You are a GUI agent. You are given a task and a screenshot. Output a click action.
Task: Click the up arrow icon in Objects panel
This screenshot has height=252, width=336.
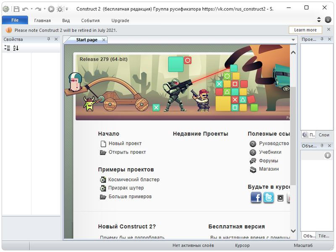click(x=328, y=155)
